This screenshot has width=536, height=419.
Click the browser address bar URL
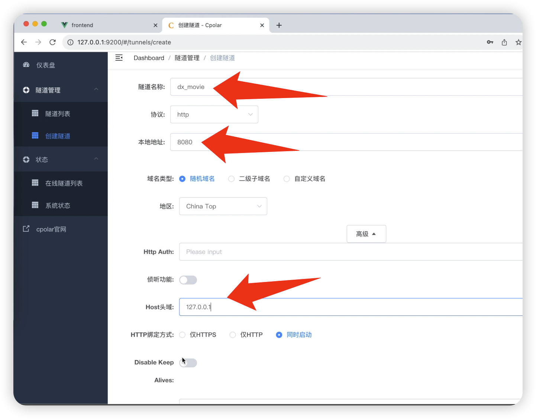124,42
